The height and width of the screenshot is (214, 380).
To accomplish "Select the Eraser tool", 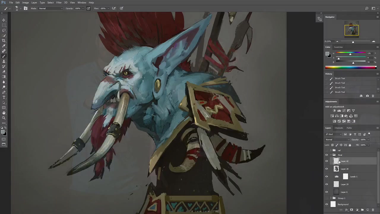I will pos(4,72).
